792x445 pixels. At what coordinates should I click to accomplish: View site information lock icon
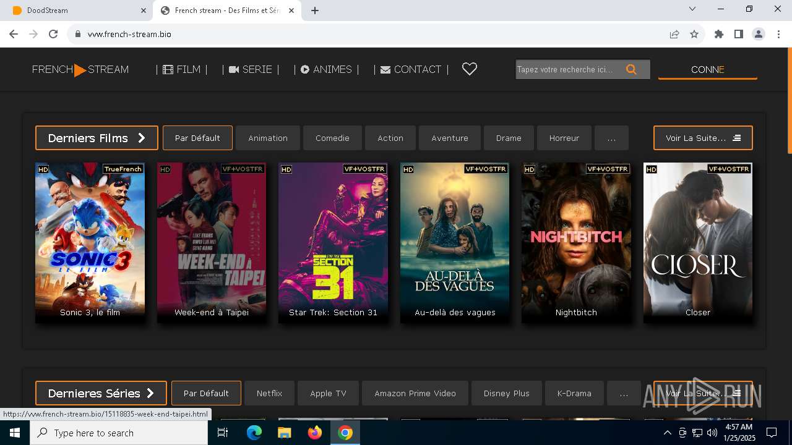pyautogui.click(x=78, y=34)
